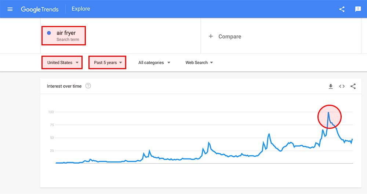Click the Interest over time heading
367x194 pixels.
(64, 86)
